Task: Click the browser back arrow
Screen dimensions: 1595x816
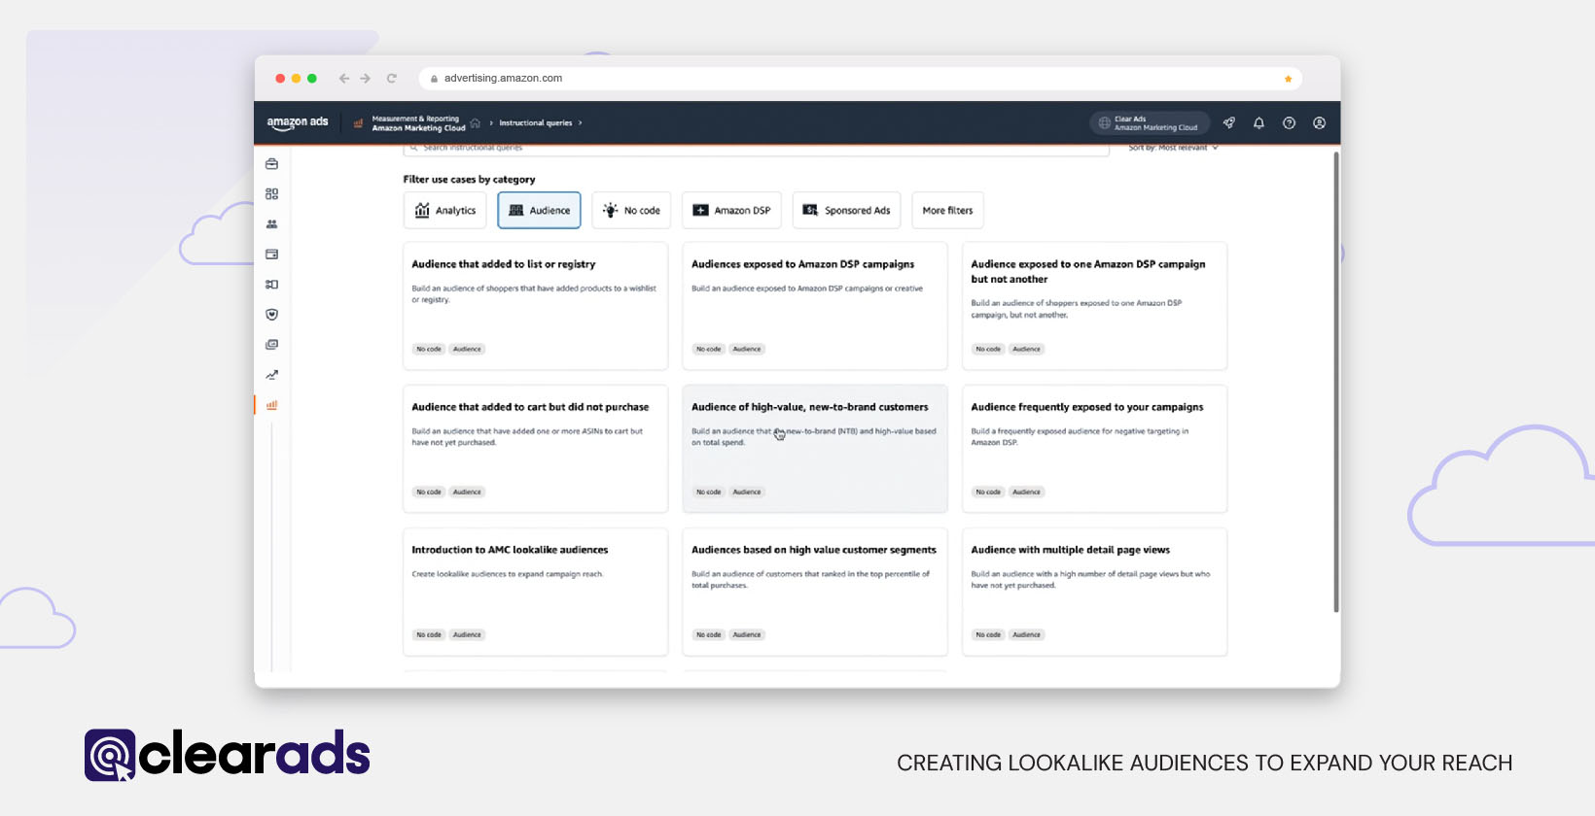Action: [343, 79]
